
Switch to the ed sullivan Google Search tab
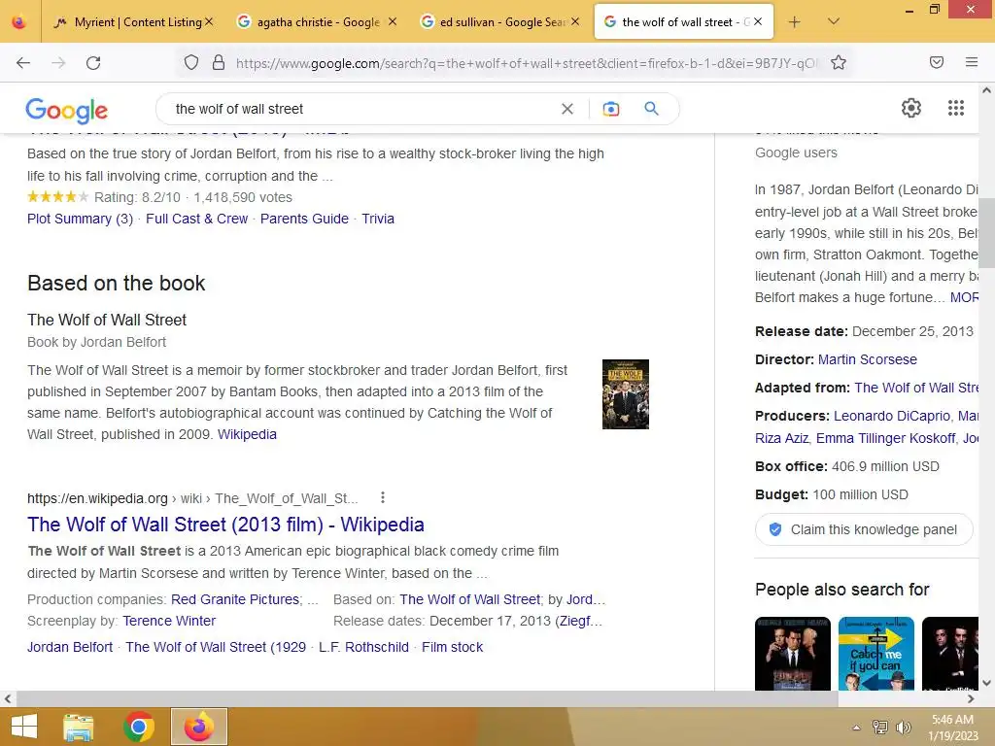click(500, 22)
